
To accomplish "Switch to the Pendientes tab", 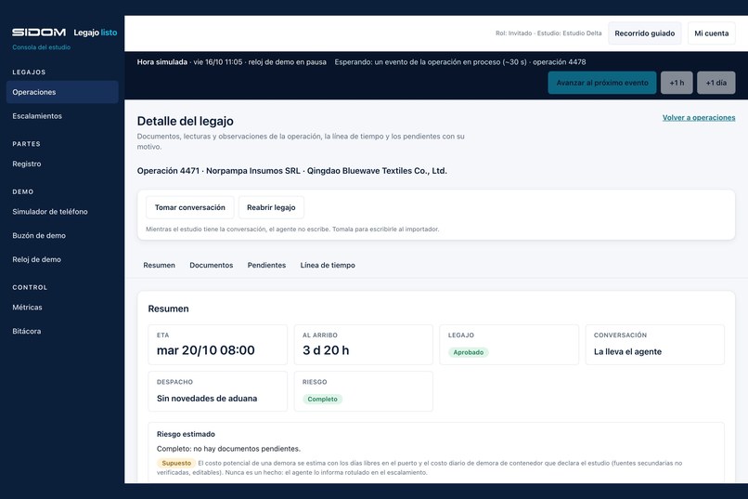I will click(x=266, y=265).
